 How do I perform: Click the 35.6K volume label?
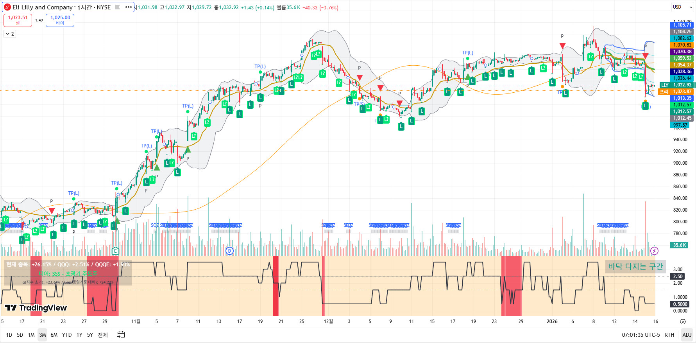point(680,245)
